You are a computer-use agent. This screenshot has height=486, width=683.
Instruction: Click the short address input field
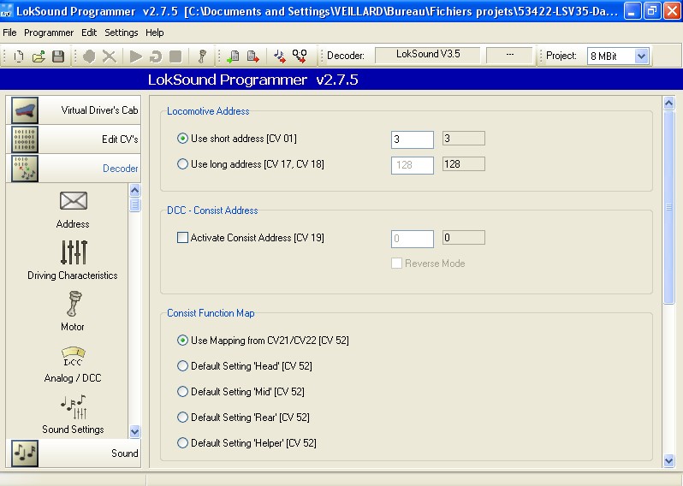click(x=413, y=139)
